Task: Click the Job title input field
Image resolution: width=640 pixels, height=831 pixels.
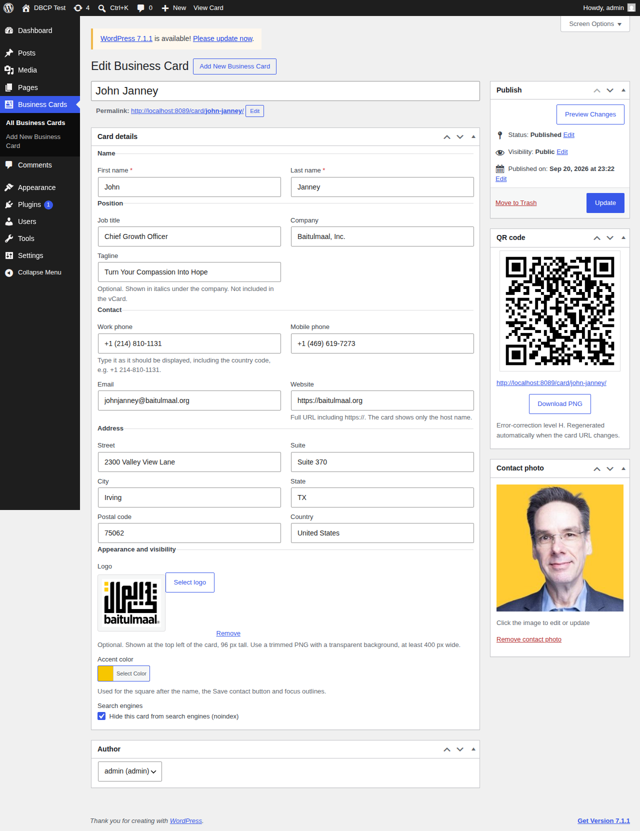Action: [x=189, y=236]
